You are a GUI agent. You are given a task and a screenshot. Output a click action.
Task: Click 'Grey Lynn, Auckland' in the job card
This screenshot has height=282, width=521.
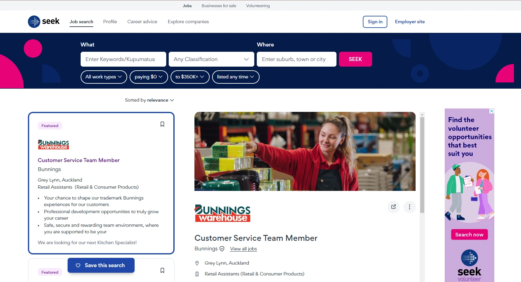pos(60,180)
